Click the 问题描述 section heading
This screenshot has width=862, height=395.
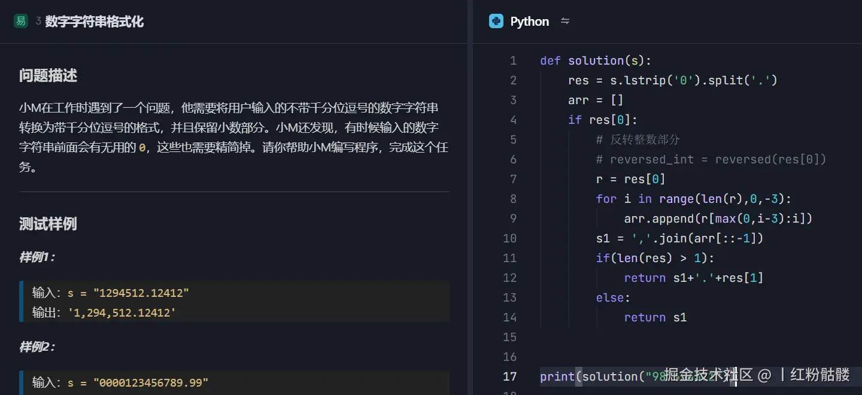47,75
